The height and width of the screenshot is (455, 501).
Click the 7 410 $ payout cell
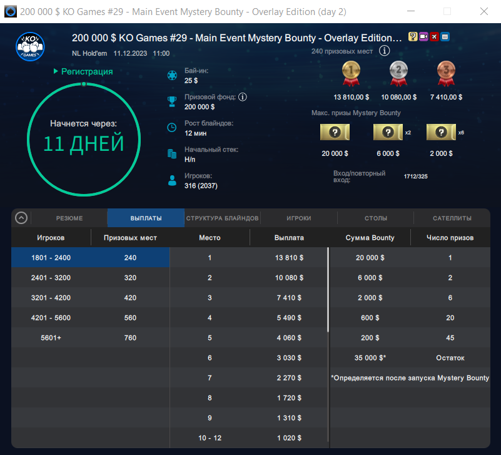pos(289,298)
